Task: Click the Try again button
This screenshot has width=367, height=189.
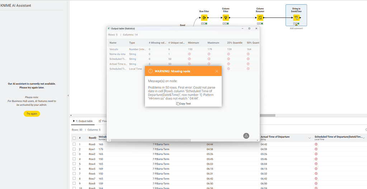Action: tap(32, 114)
